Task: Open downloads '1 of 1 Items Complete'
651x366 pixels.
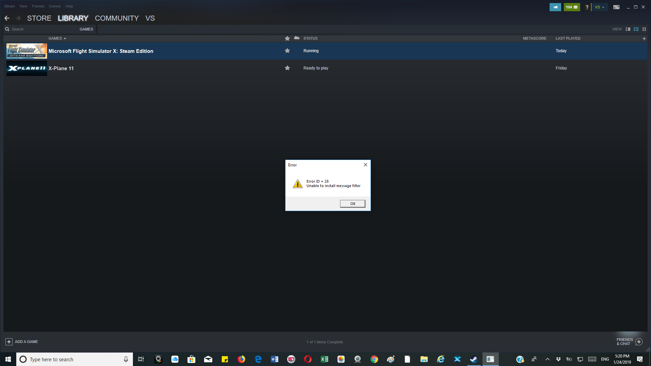Action: 325,342
